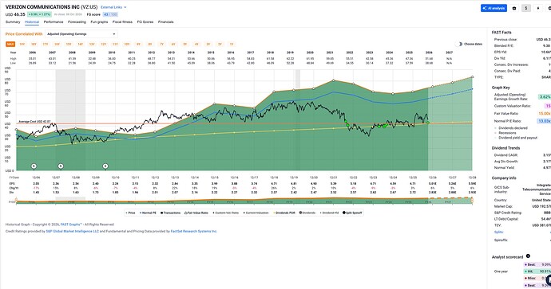Click the Spinoffs label in Company info
The image size is (551, 289).
501,240
